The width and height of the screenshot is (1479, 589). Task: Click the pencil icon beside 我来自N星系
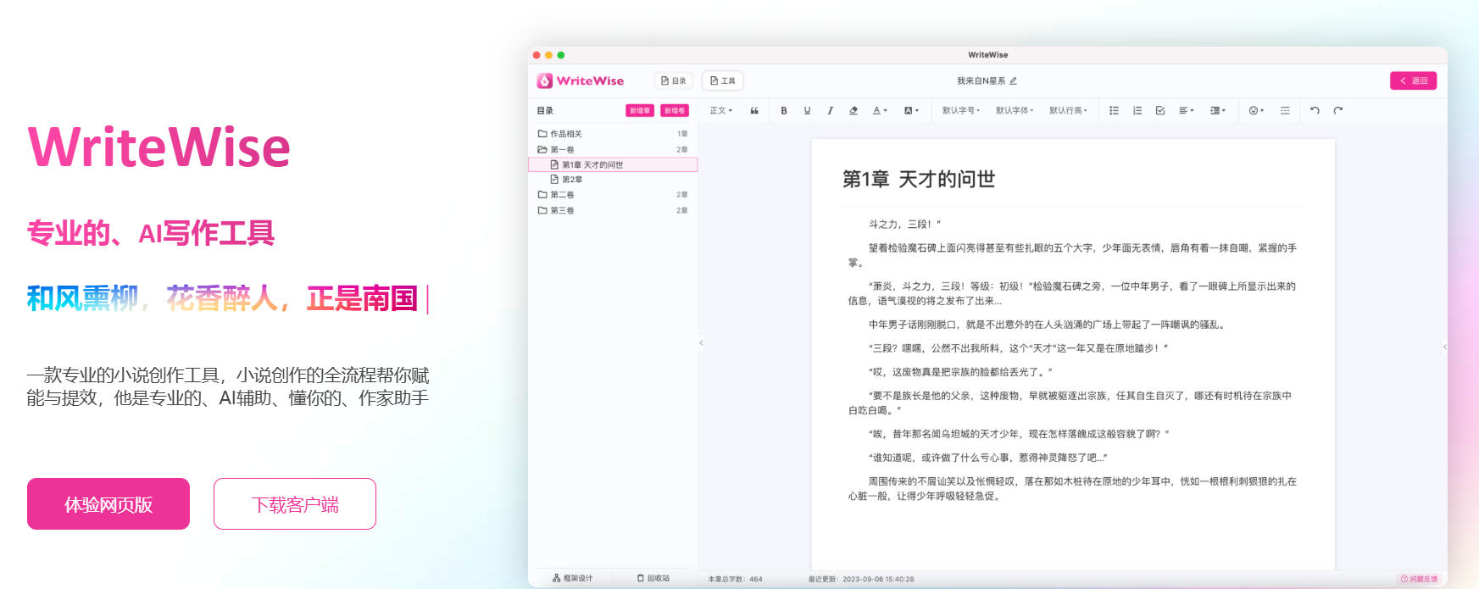point(1013,81)
